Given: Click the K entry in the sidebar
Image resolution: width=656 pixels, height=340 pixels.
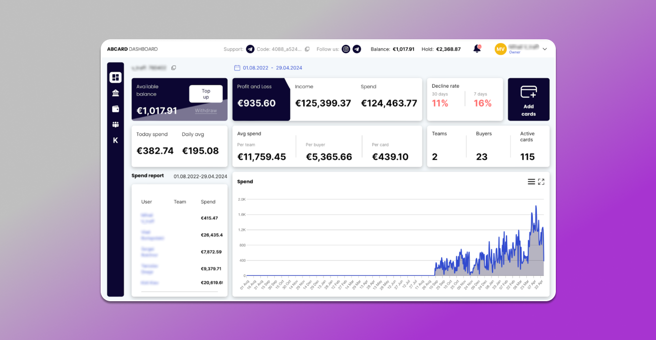Looking at the screenshot, I should pos(115,140).
